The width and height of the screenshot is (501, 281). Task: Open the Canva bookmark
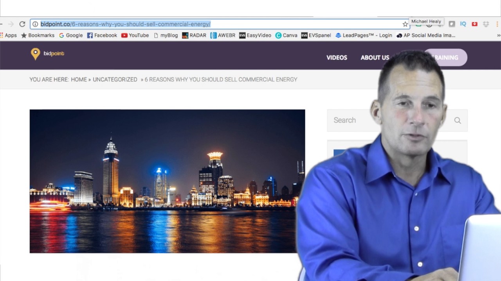[x=286, y=36]
